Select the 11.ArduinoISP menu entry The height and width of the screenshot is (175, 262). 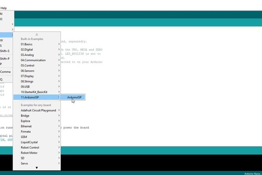point(37,97)
